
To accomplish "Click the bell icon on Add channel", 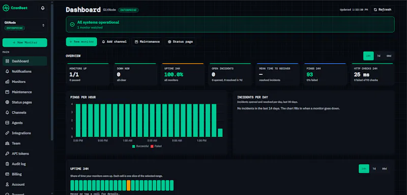I will coord(104,42).
